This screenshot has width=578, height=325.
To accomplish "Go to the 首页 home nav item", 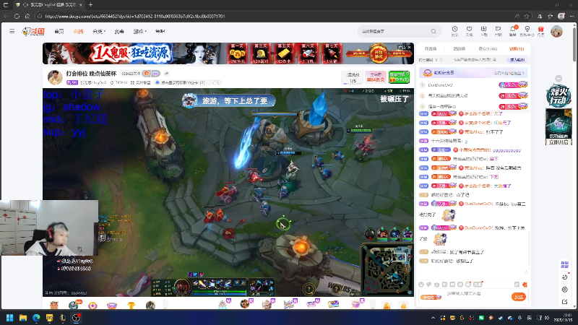I will point(59,32).
